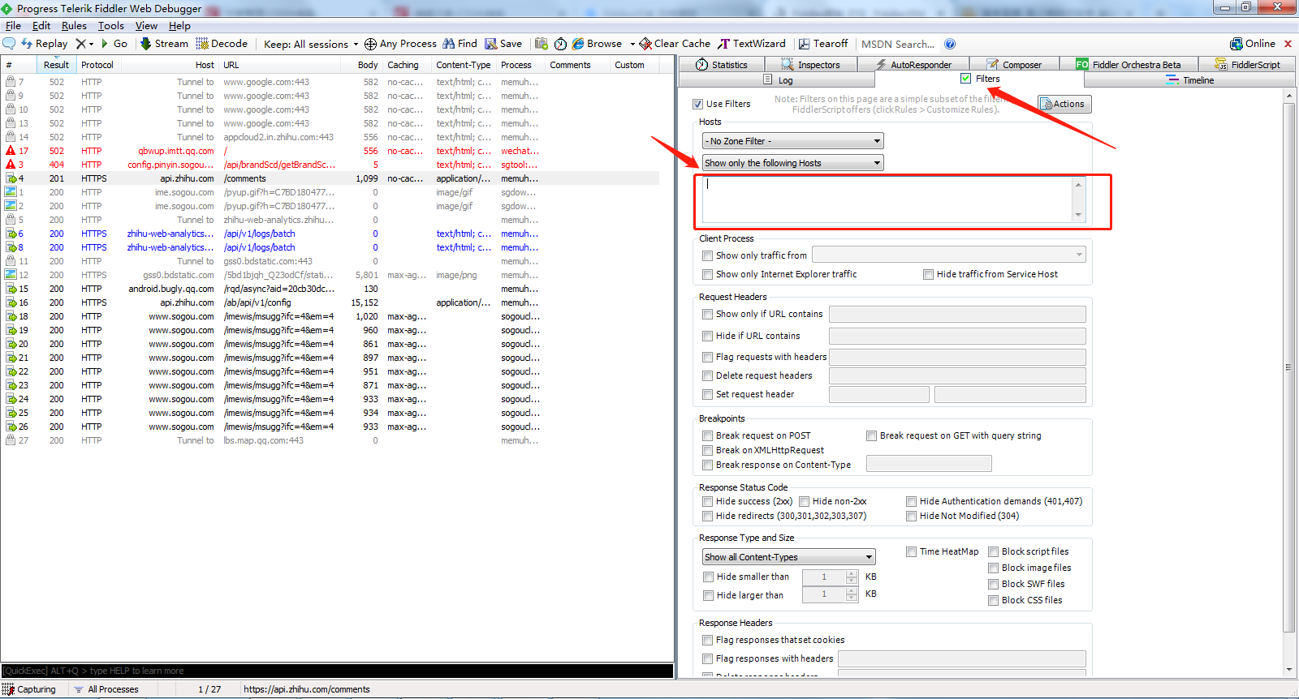Open Show only the following Hosts dropdown
The height and width of the screenshot is (699, 1299).
click(x=792, y=163)
